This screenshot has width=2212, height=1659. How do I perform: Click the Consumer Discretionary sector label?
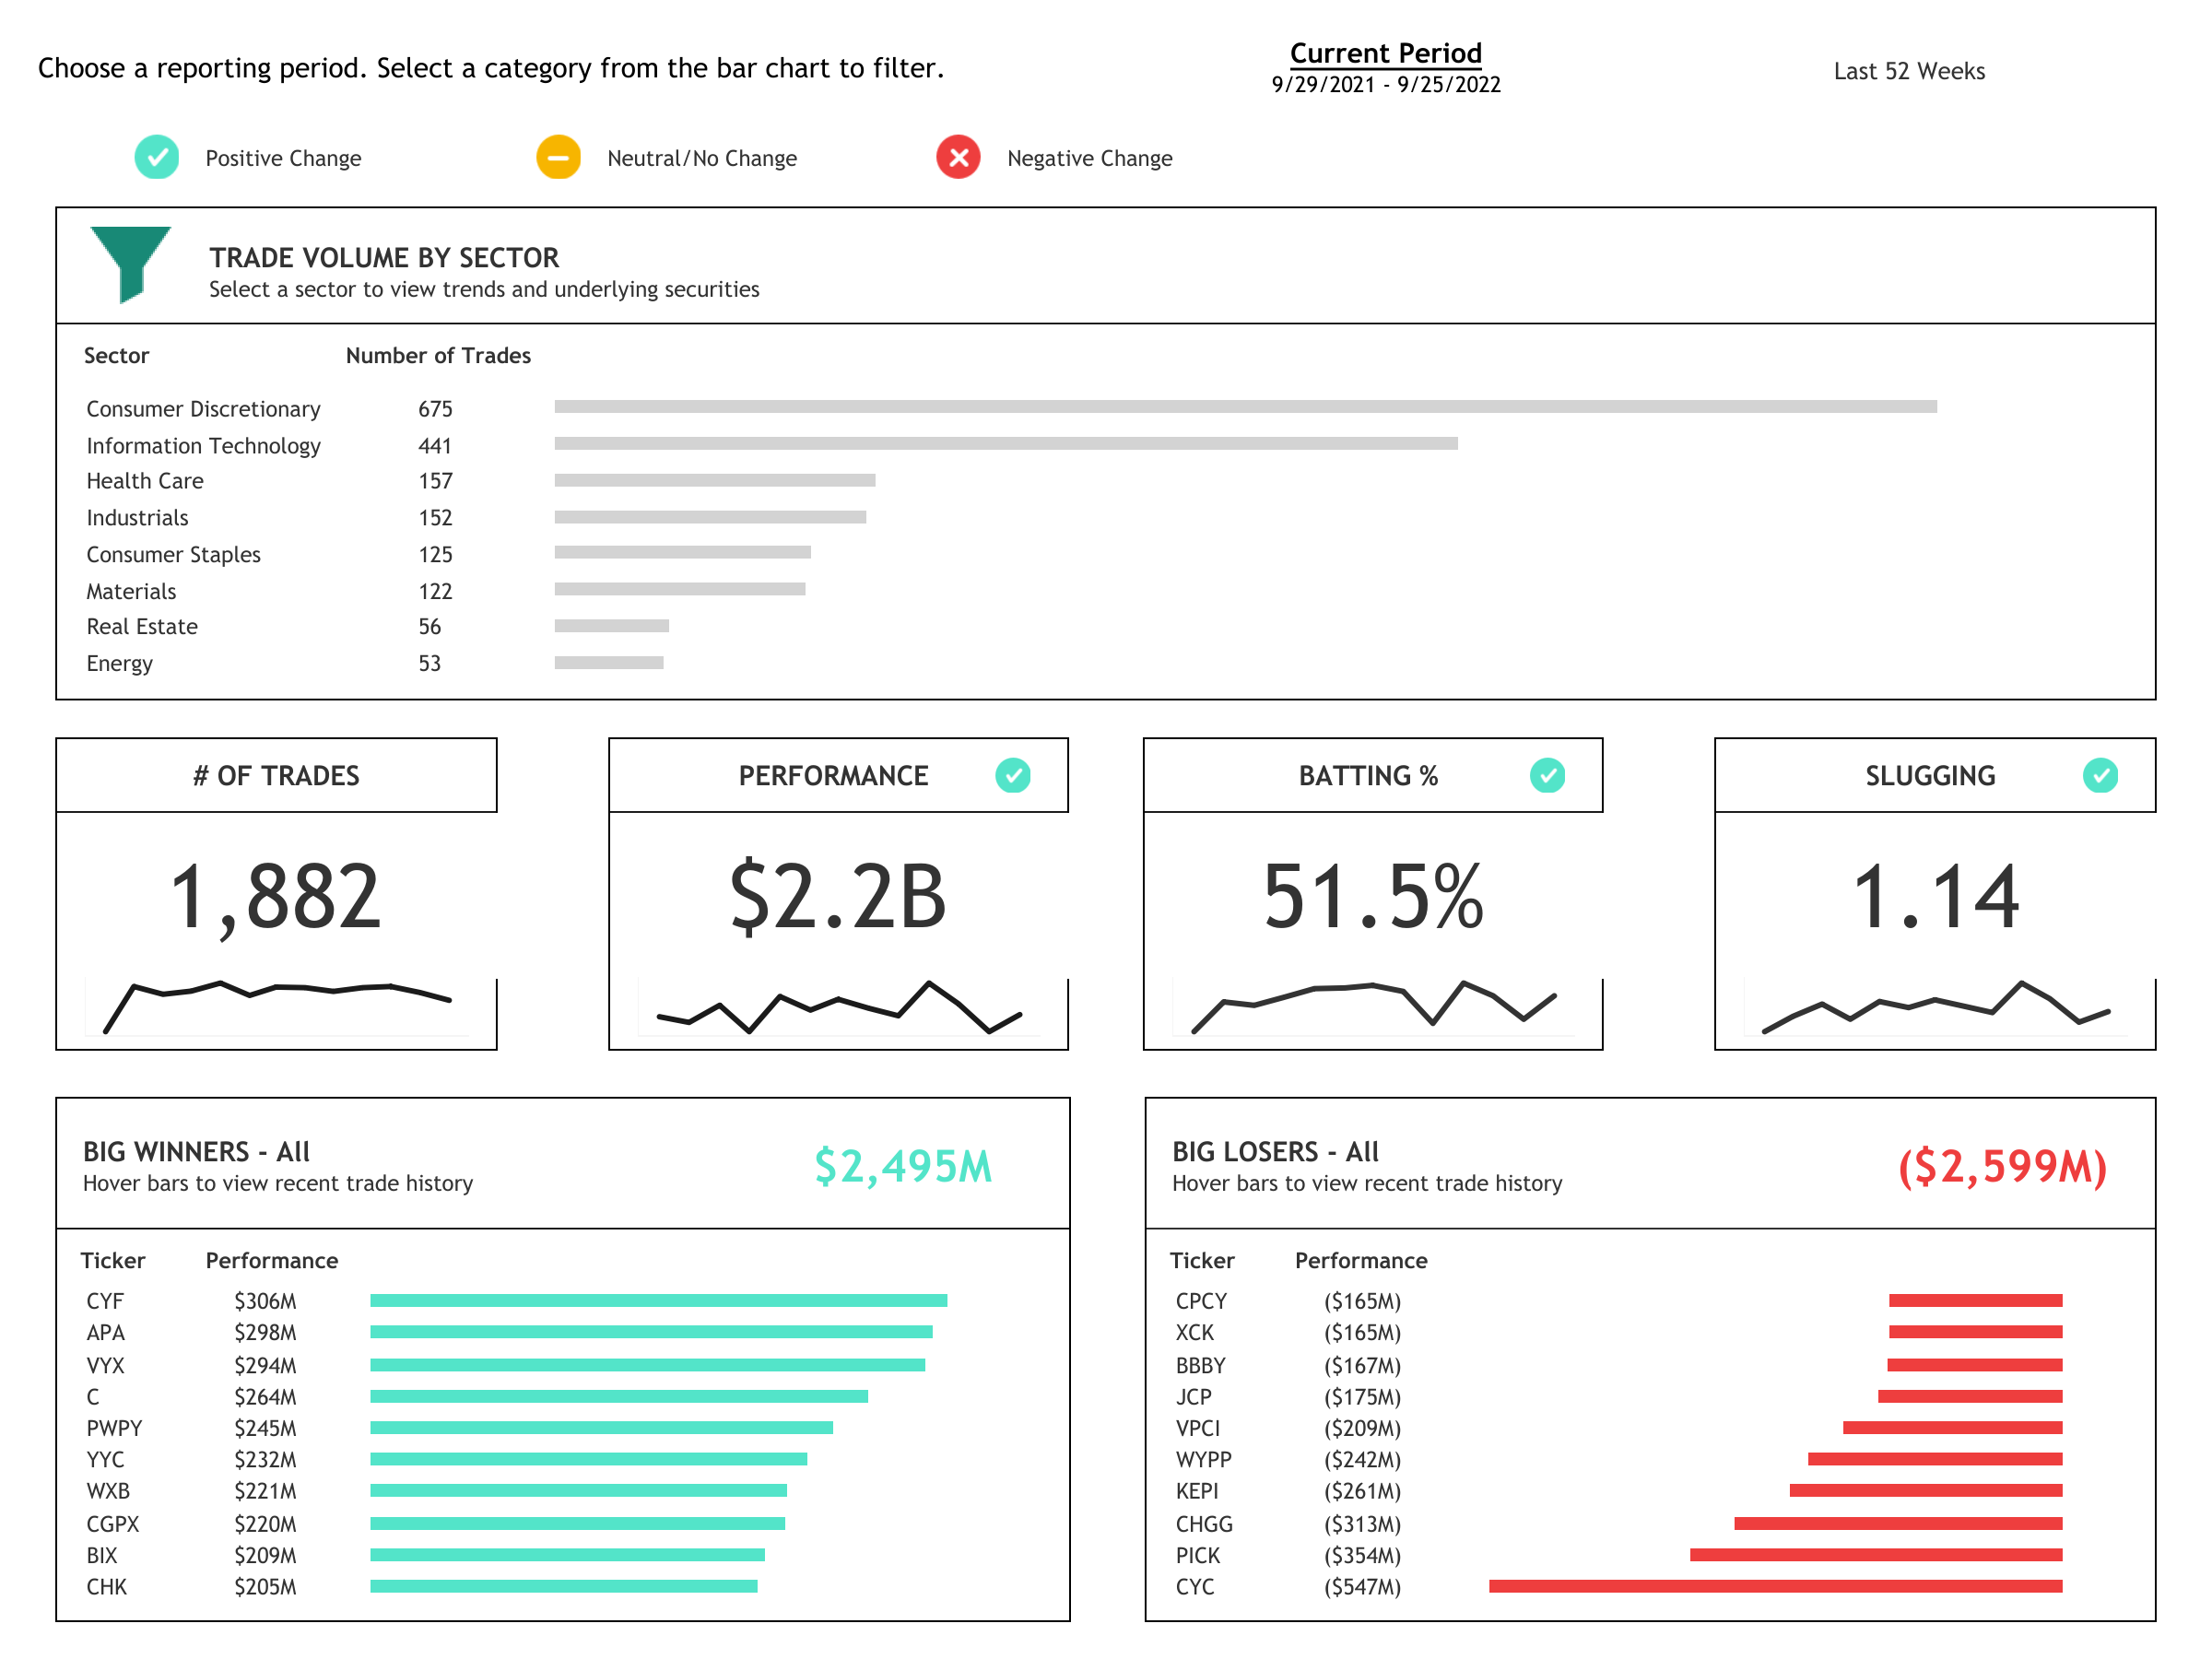(x=203, y=409)
